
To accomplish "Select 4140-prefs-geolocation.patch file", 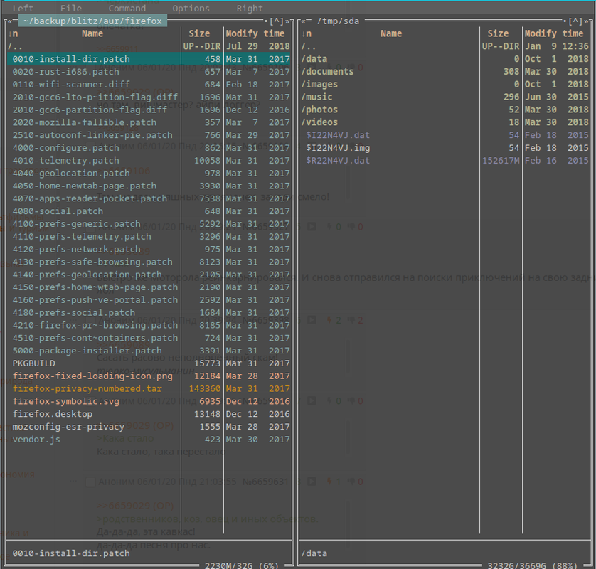I will 149,275.
